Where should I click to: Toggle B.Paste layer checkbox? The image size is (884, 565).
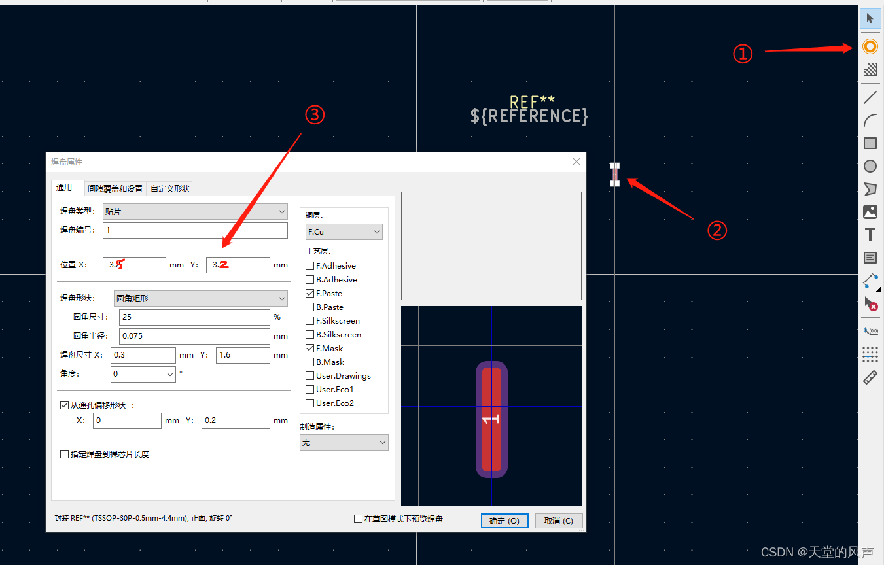(310, 307)
